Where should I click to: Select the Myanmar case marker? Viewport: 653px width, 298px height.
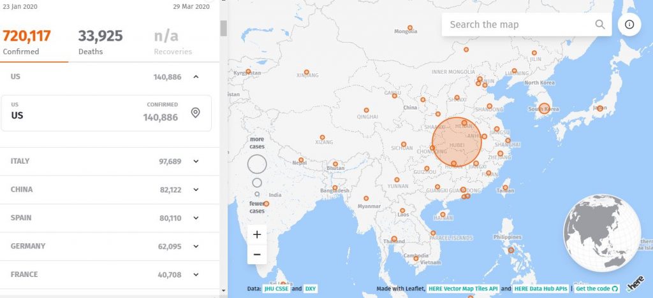[x=366, y=198]
